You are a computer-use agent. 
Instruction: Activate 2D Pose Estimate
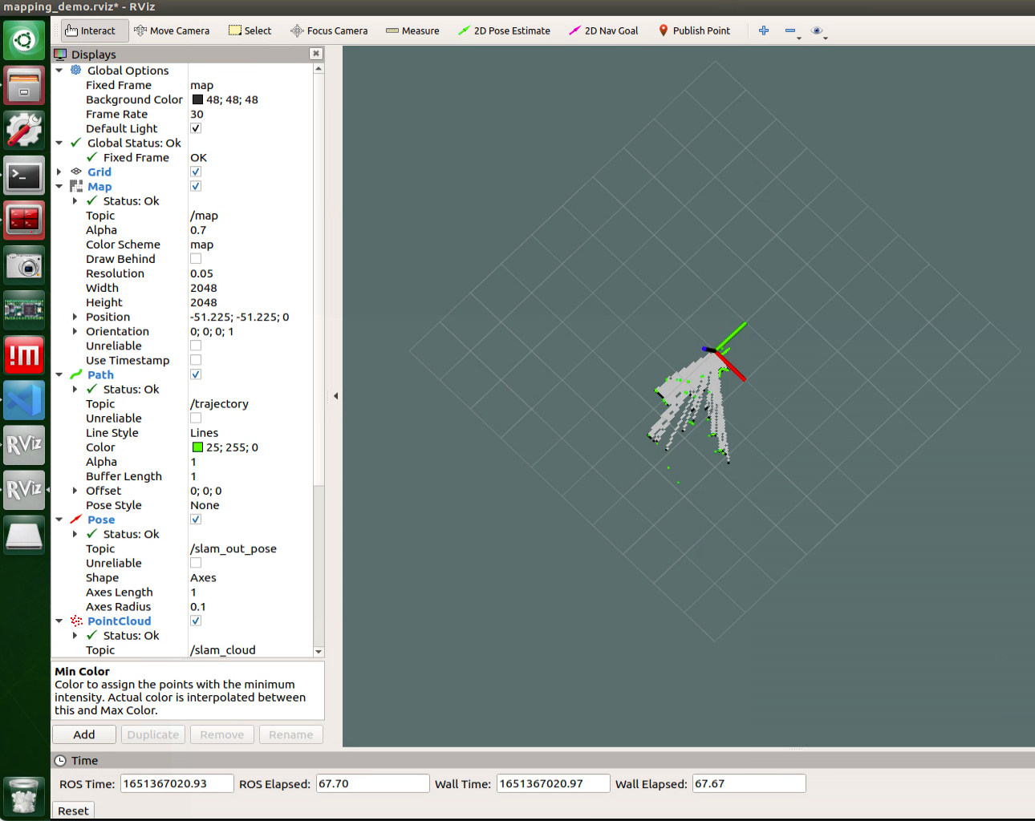[504, 30]
